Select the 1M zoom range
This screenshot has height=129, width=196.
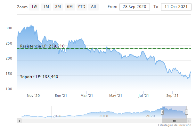(x=46, y=6)
